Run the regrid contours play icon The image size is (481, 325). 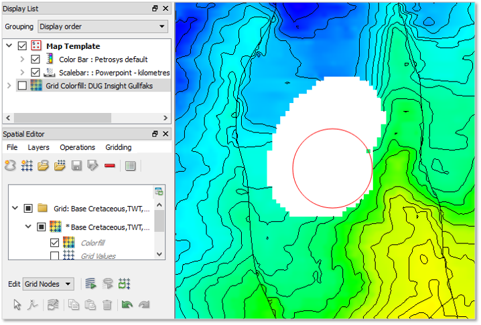tap(91, 284)
